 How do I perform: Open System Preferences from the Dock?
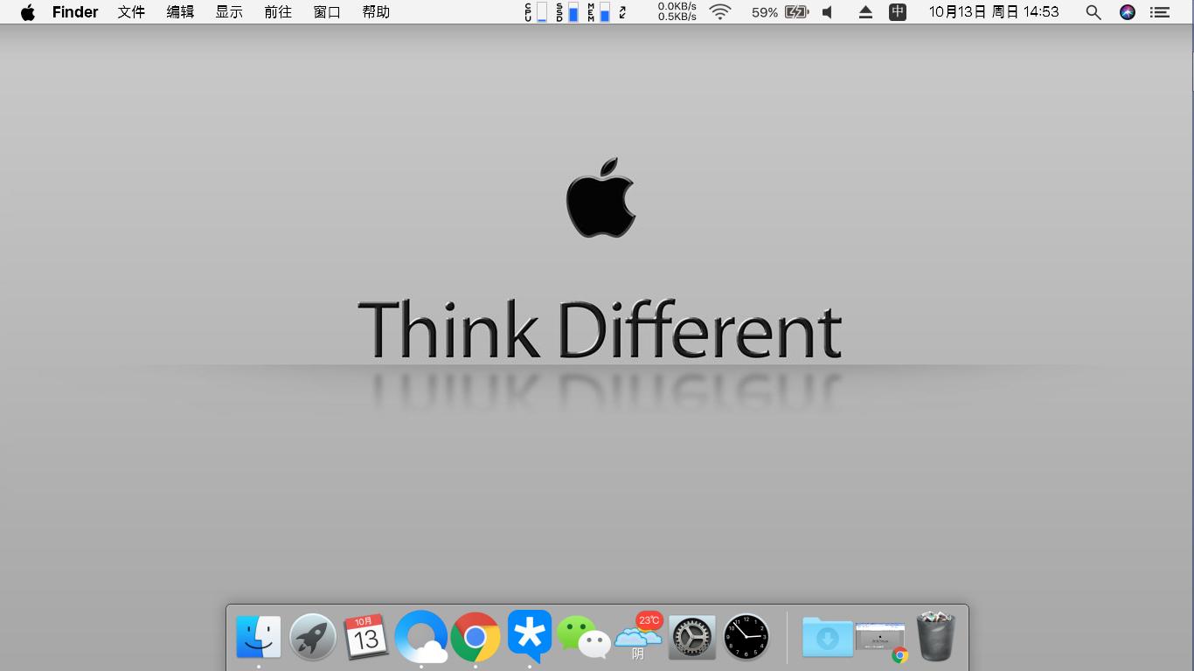pyautogui.click(x=691, y=637)
